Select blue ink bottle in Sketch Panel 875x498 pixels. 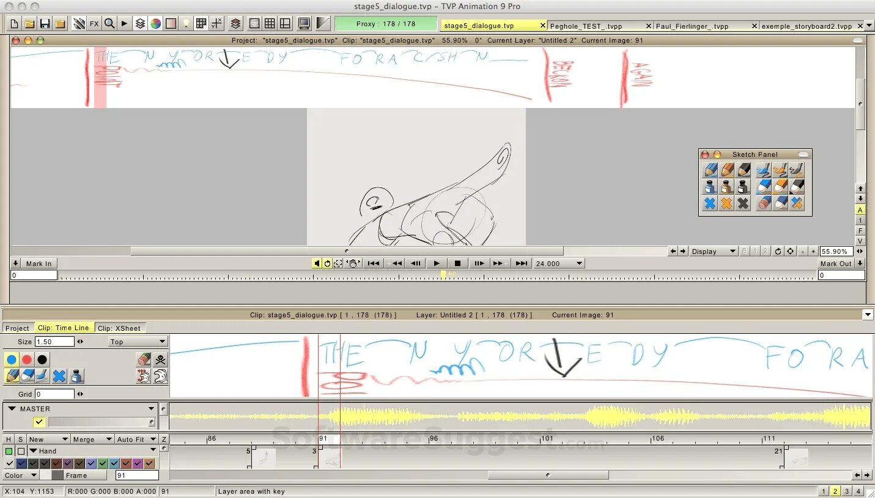(x=710, y=186)
